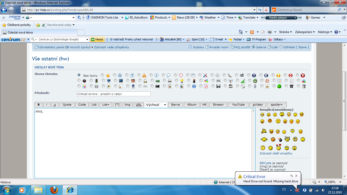This screenshot has width=347, height=195.
Task: Click the printer icon in IE command bar
Action: pos(270,32)
